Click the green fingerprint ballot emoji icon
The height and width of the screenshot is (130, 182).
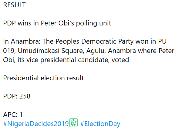74,123
